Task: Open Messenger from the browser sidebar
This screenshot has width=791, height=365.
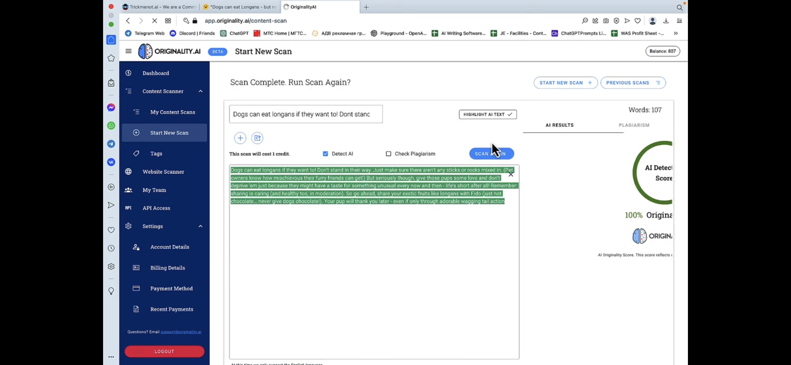Action: tap(111, 107)
